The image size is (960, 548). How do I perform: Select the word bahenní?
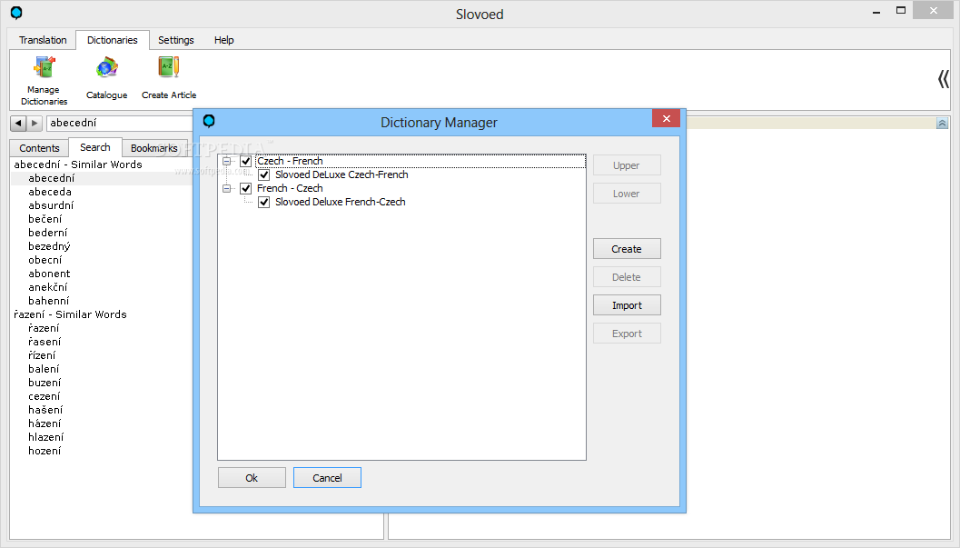48,301
